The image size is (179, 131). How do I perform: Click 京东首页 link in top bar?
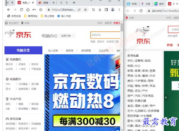click(12, 23)
